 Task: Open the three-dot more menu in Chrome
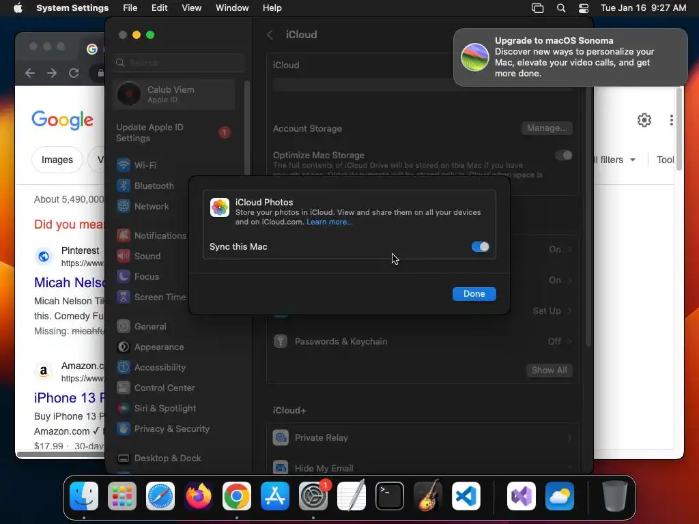pos(672,120)
